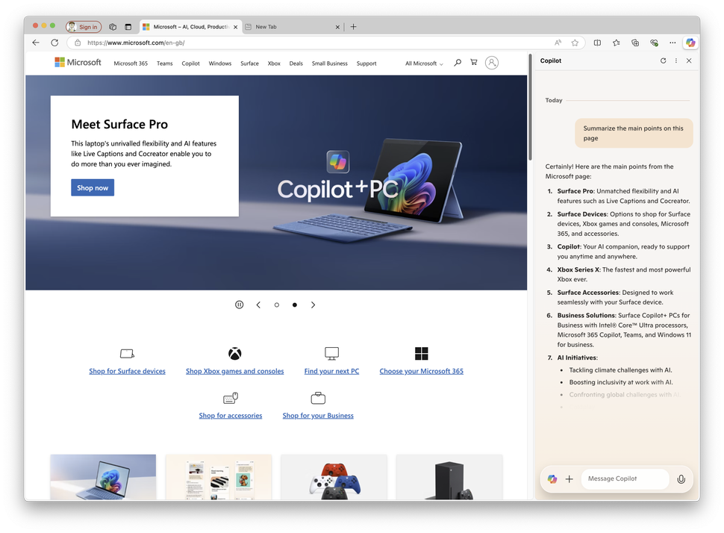
Task: Open search on the Microsoft navigation bar
Action: click(458, 63)
